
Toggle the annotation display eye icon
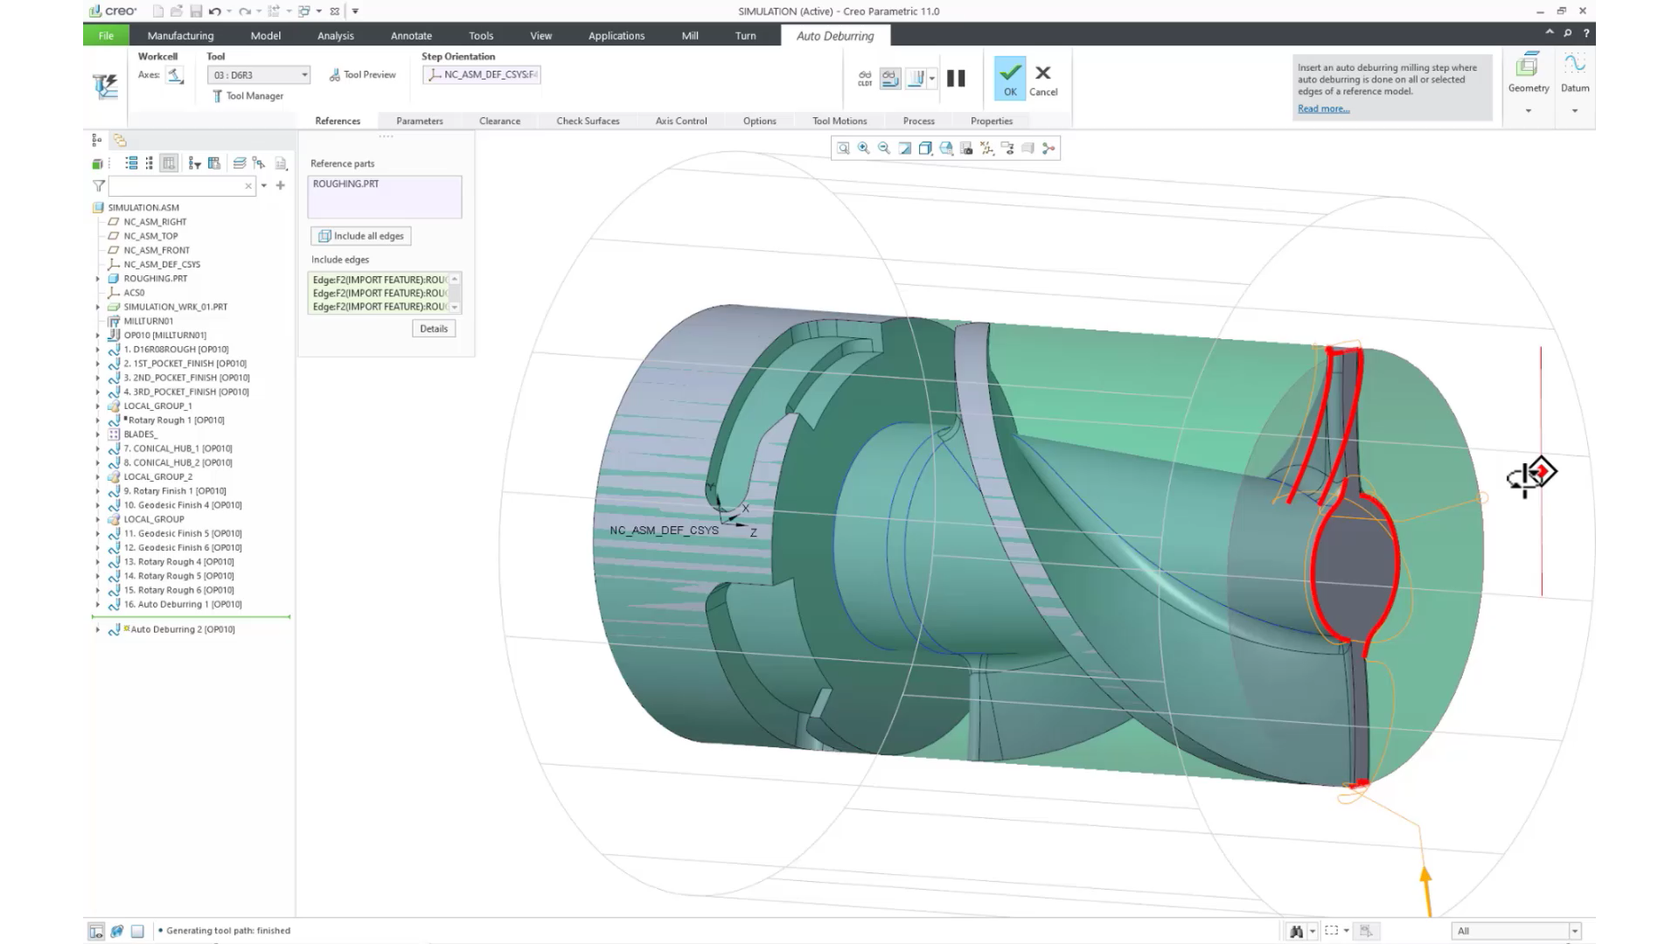pyautogui.click(x=1007, y=149)
